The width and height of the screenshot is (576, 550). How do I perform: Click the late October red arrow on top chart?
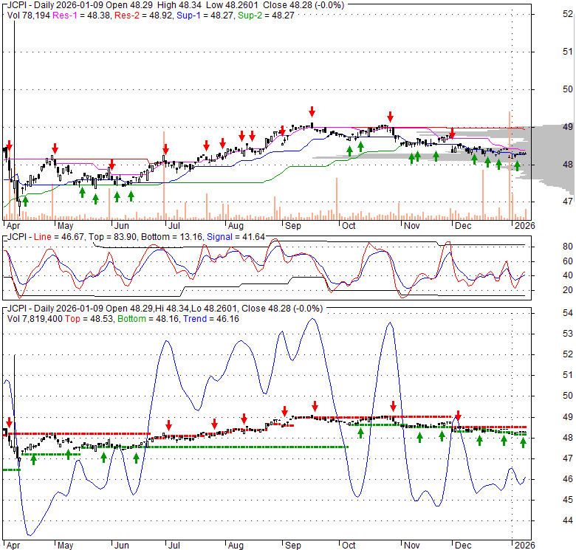[390, 117]
